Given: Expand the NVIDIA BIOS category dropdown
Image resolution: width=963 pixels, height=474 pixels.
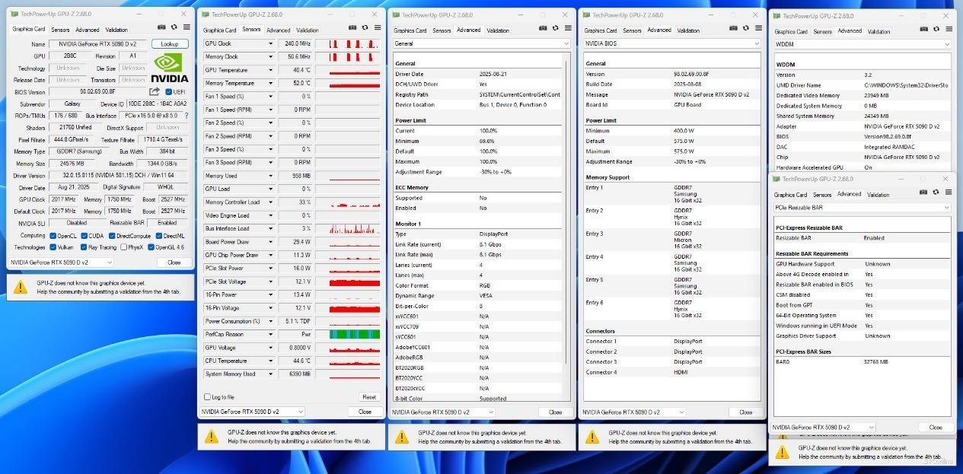Looking at the screenshot, I should pos(756,43).
